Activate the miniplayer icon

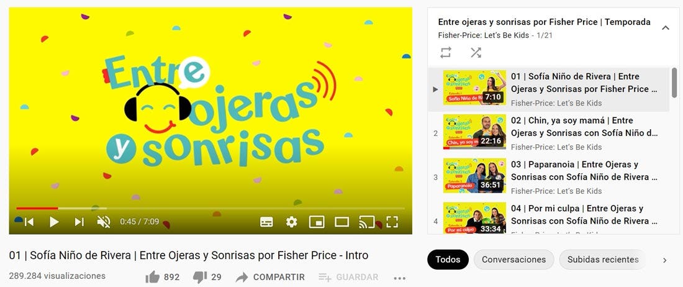click(x=317, y=222)
